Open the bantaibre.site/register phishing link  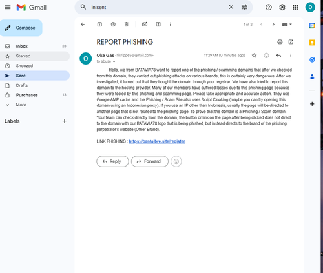[157, 141]
